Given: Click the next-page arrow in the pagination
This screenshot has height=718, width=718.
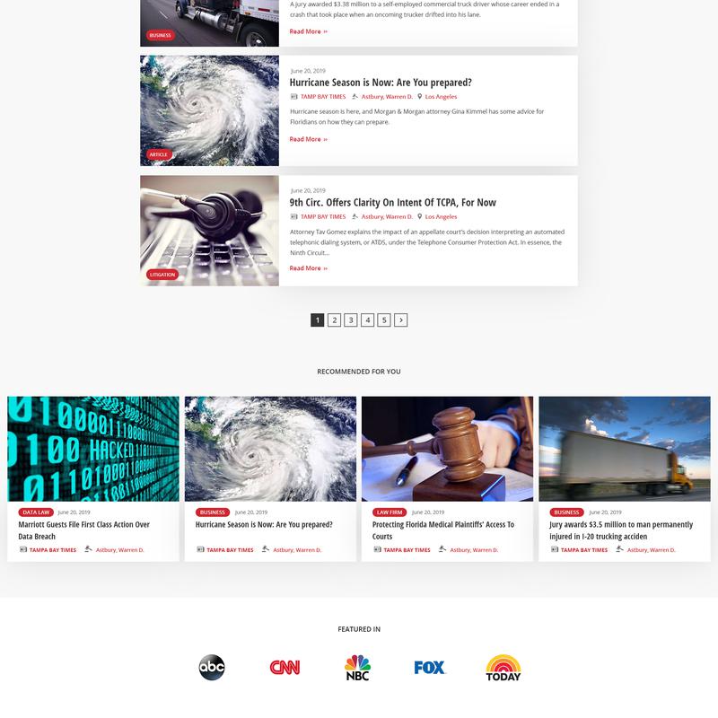Looking at the screenshot, I should tap(400, 320).
